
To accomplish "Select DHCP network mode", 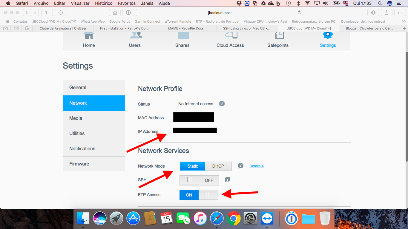I will coord(218,166).
